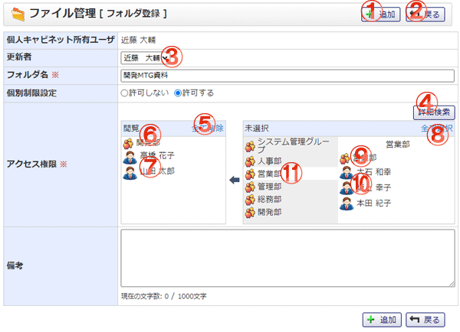Open the 更新者 dropdown showing 近藤 大輔
The height and width of the screenshot is (332, 460).
pos(145,58)
